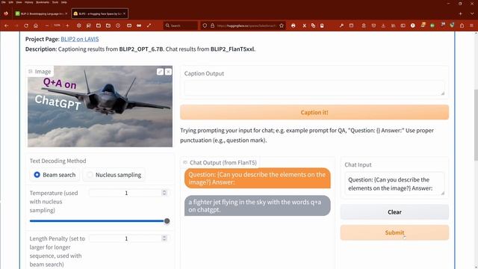This screenshot has height=269, width=478.
Task: Open the Bookmarks menu
Action: pos(43,2)
